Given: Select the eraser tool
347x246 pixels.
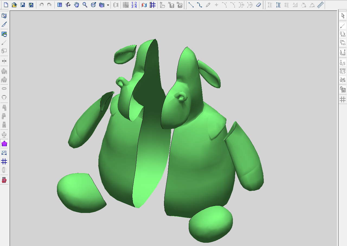Looking at the screenshot, I should pos(258,5).
